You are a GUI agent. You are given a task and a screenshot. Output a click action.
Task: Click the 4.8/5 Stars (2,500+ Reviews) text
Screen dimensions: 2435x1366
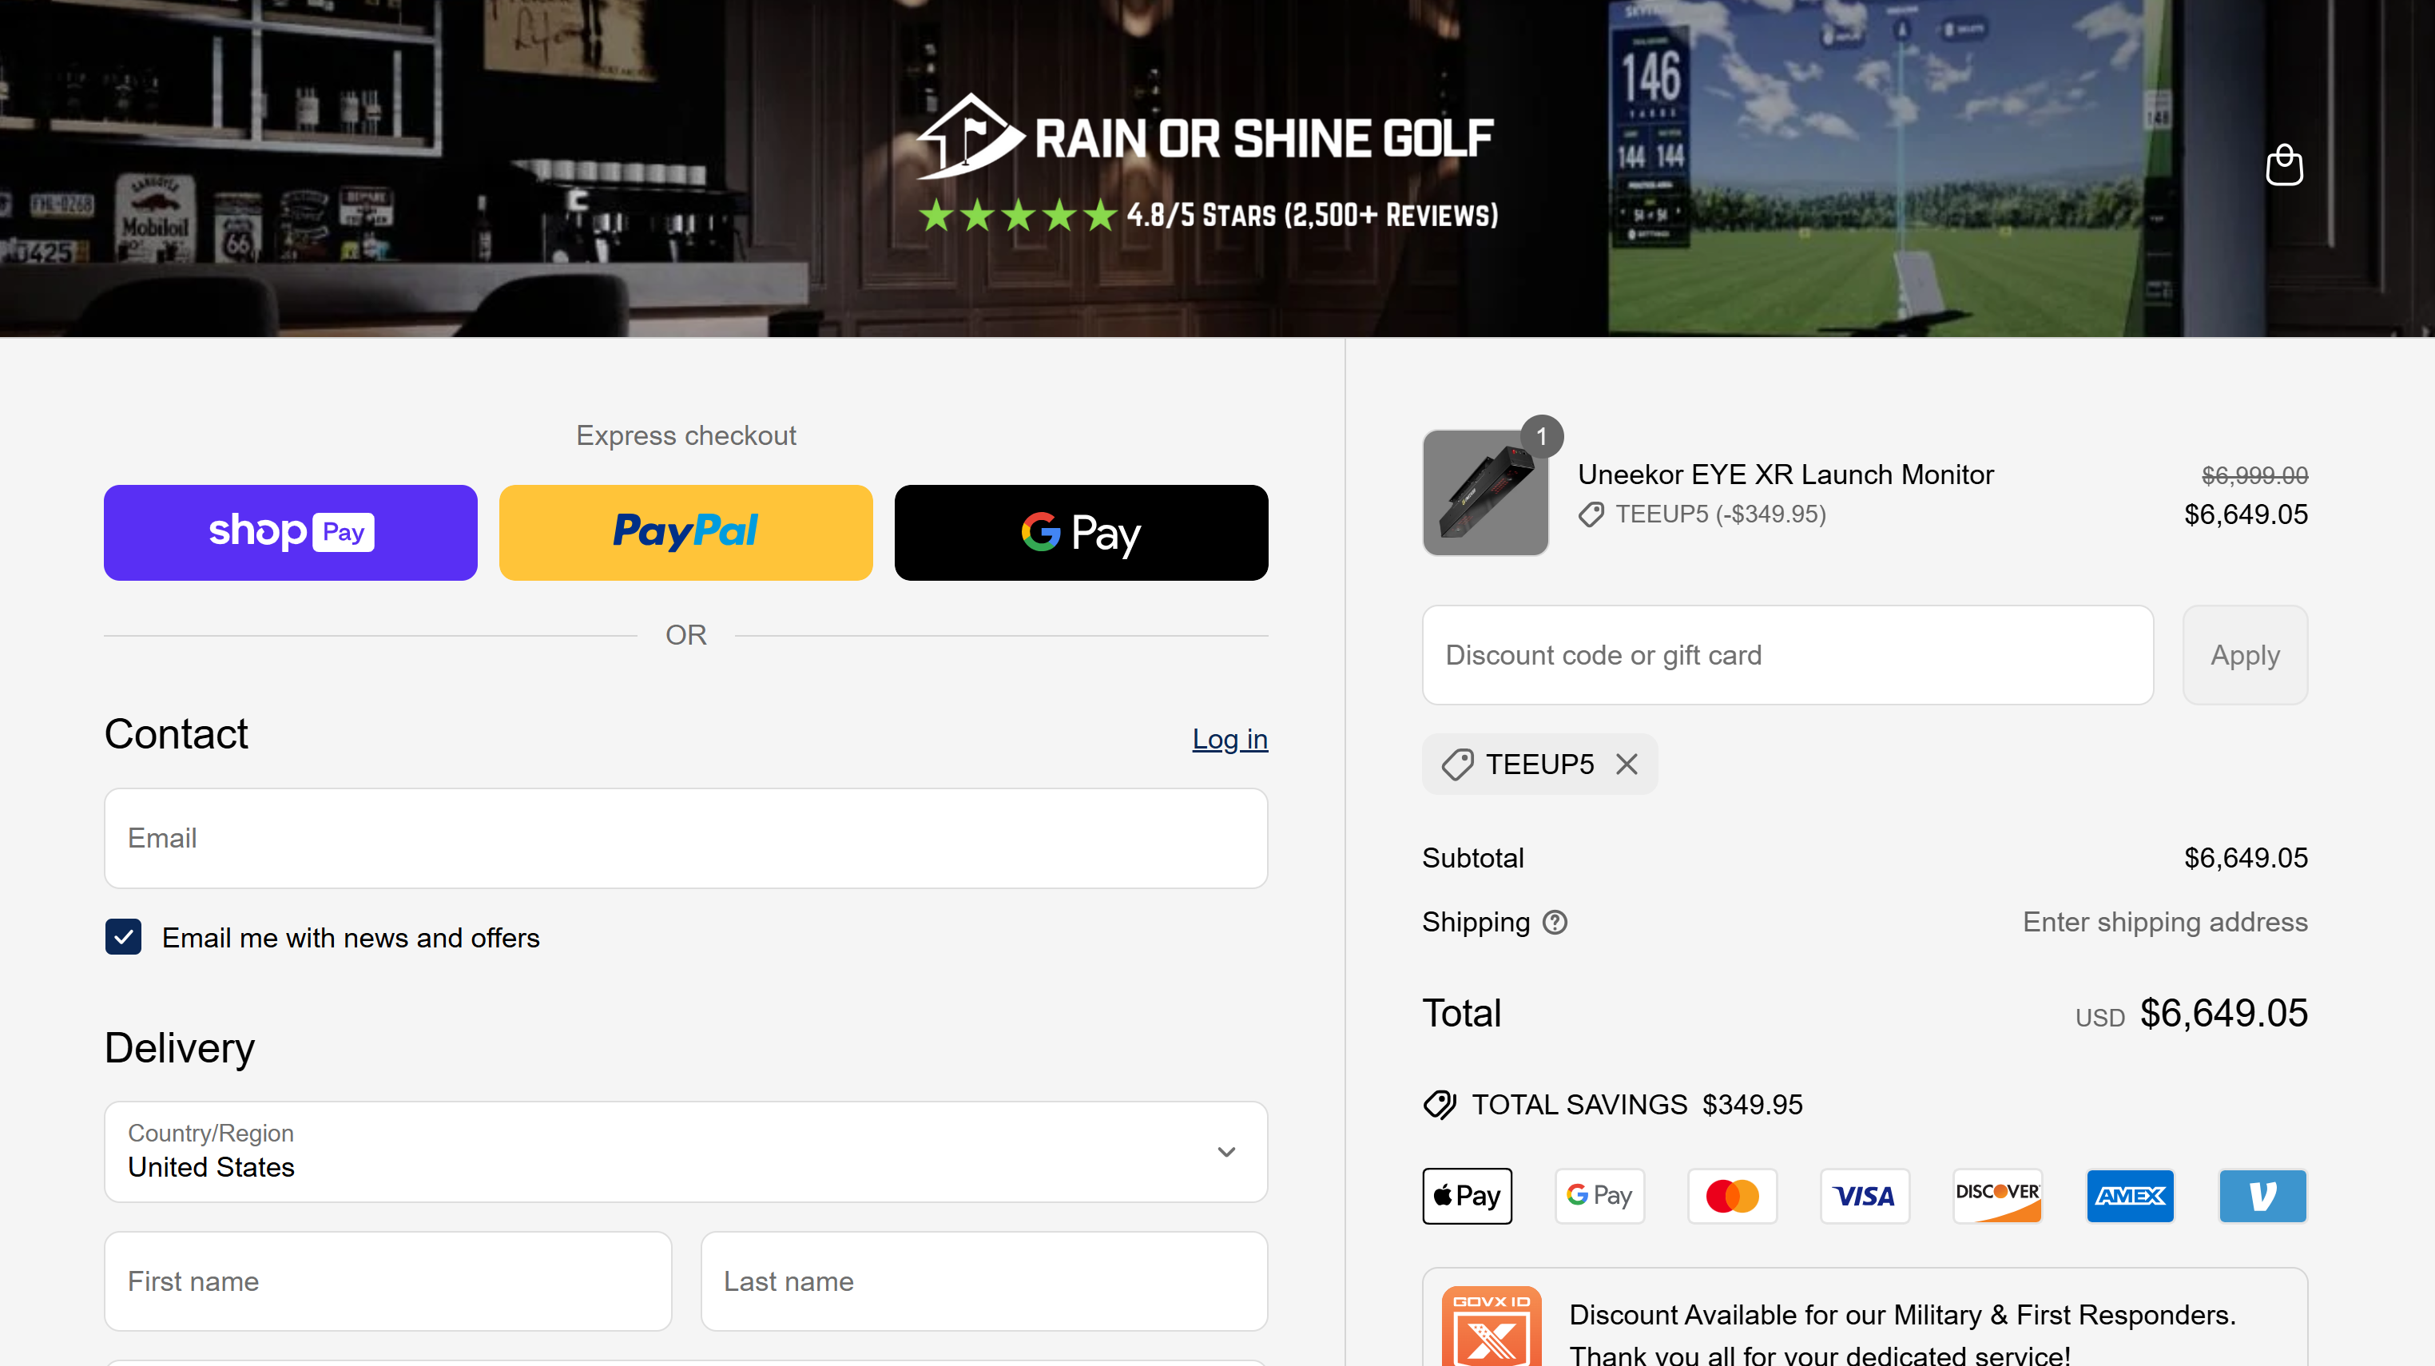coord(1312,216)
